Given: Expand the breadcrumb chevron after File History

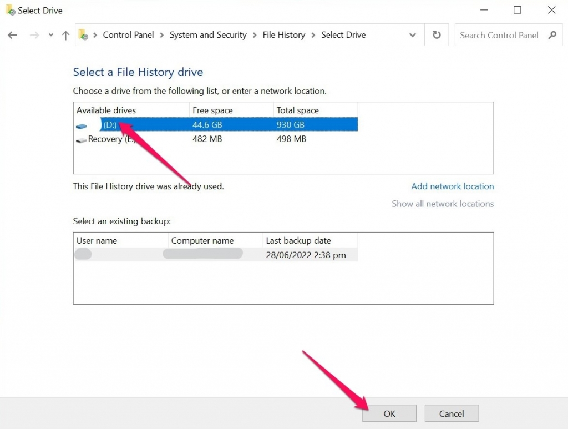Looking at the screenshot, I should coord(312,34).
